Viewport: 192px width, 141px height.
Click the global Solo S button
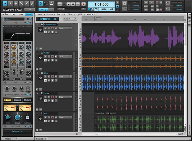tap(151, 2)
